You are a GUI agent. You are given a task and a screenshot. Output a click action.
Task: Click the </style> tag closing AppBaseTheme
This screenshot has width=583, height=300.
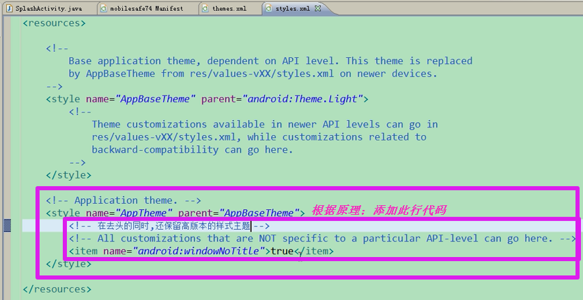[68, 175]
